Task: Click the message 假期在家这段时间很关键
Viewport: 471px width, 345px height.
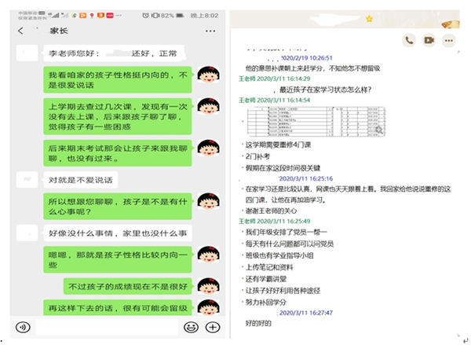Action: (283, 168)
